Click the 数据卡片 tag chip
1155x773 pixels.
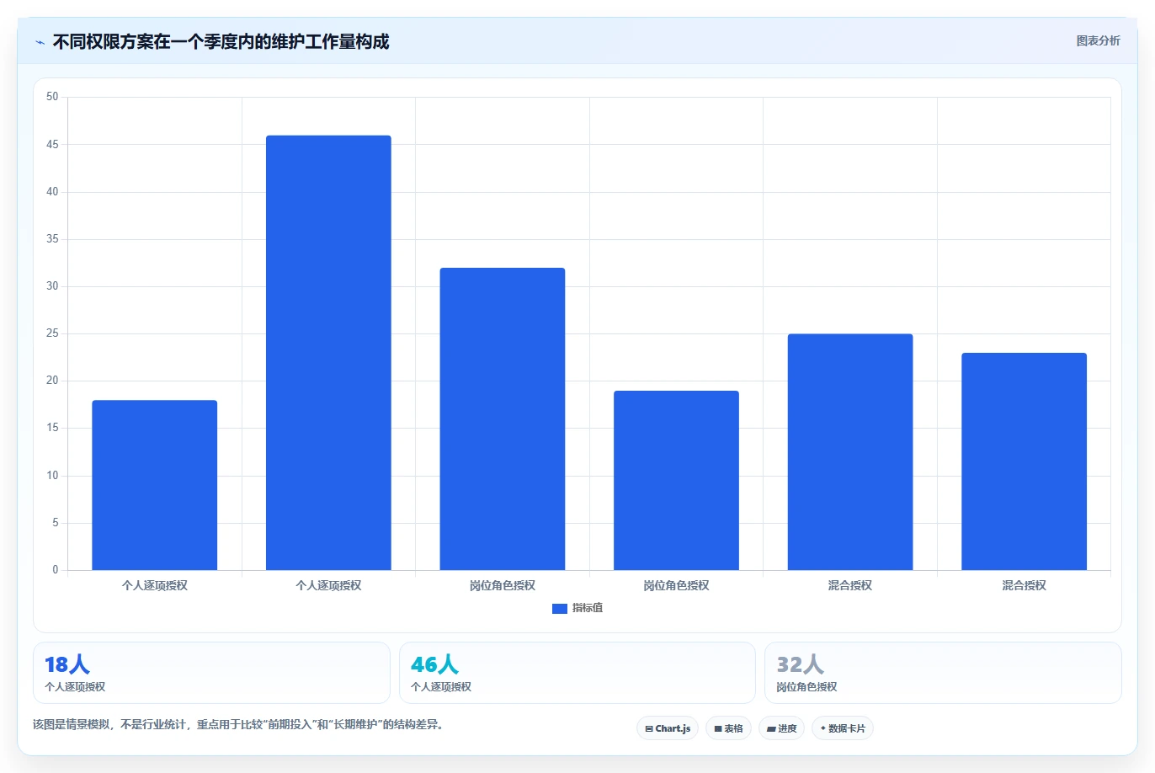coord(843,728)
